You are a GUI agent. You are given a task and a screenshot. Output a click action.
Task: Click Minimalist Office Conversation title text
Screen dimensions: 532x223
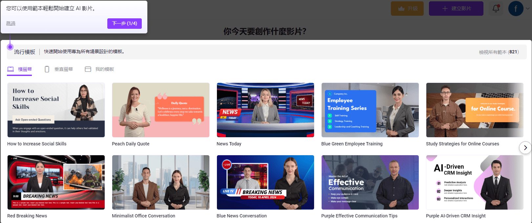coord(143,216)
